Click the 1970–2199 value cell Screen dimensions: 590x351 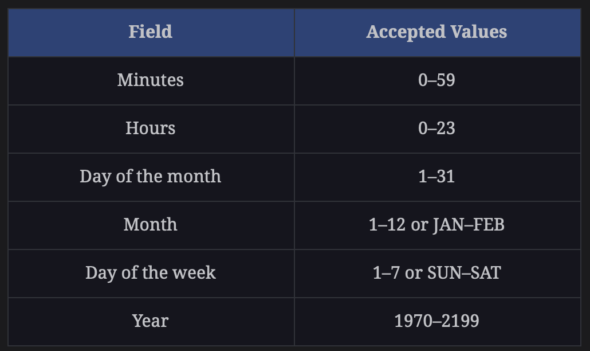pyautogui.click(x=437, y=322)
